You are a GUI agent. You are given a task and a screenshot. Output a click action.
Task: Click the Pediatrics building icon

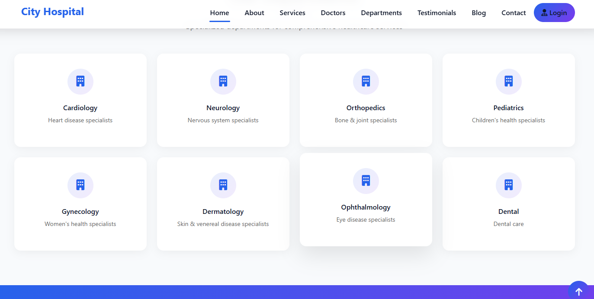[x=509, y=81]
